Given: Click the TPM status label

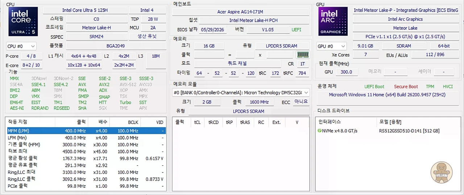Looking at the screenshot, I should [x=430, y=87].
